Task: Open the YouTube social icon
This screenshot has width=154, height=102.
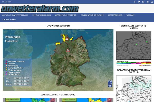Action: 152,2
